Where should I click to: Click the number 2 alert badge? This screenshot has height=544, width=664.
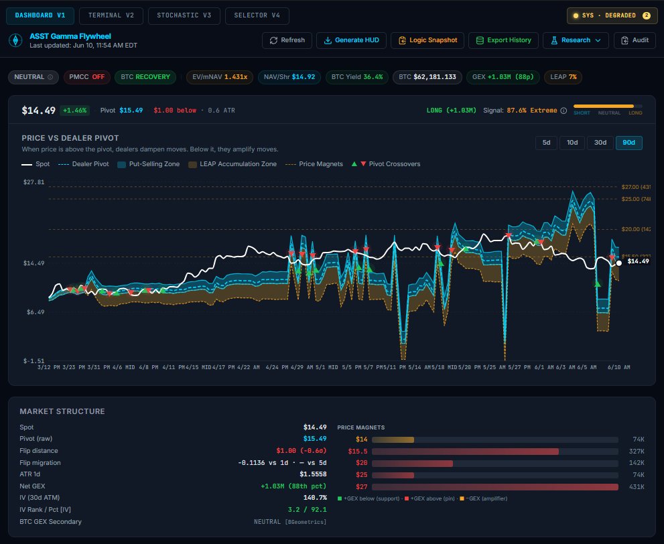646,15
